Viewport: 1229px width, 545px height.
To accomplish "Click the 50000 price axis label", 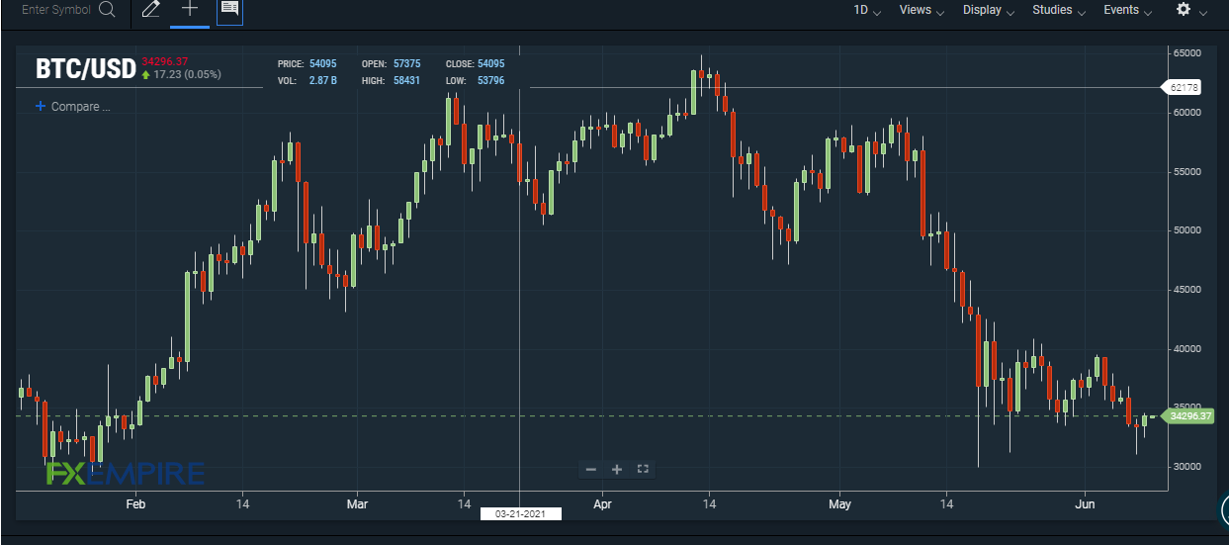I will (1186, 230).
